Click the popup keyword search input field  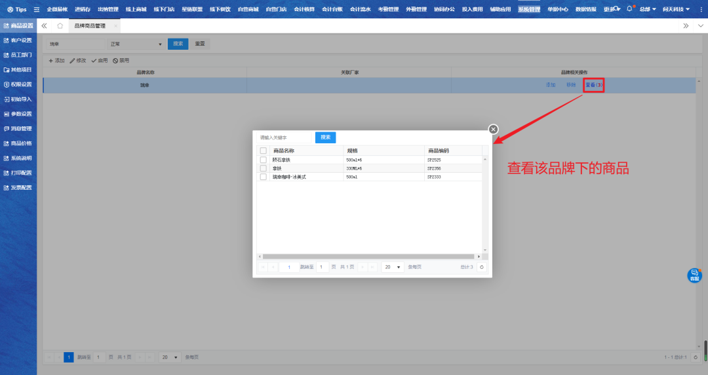[x=284, y=137]
